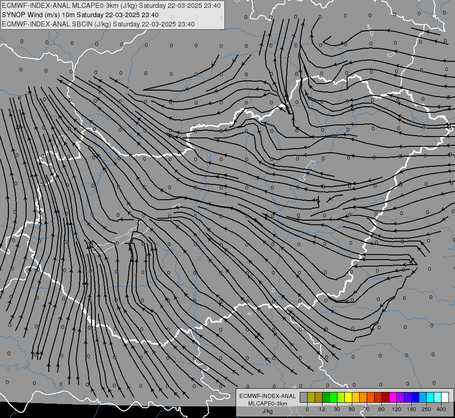Click the MLCAPE0-3km header line at the top
Viewport: 455px width, 418px height.
111,6
